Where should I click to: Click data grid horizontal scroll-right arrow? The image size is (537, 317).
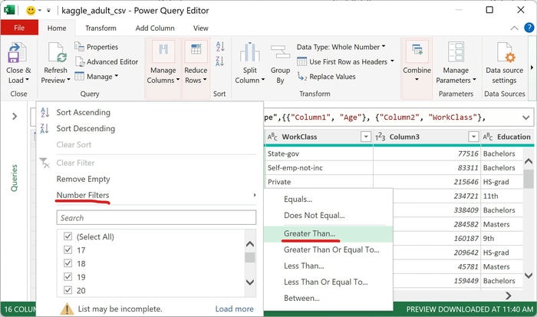point(508,296)
